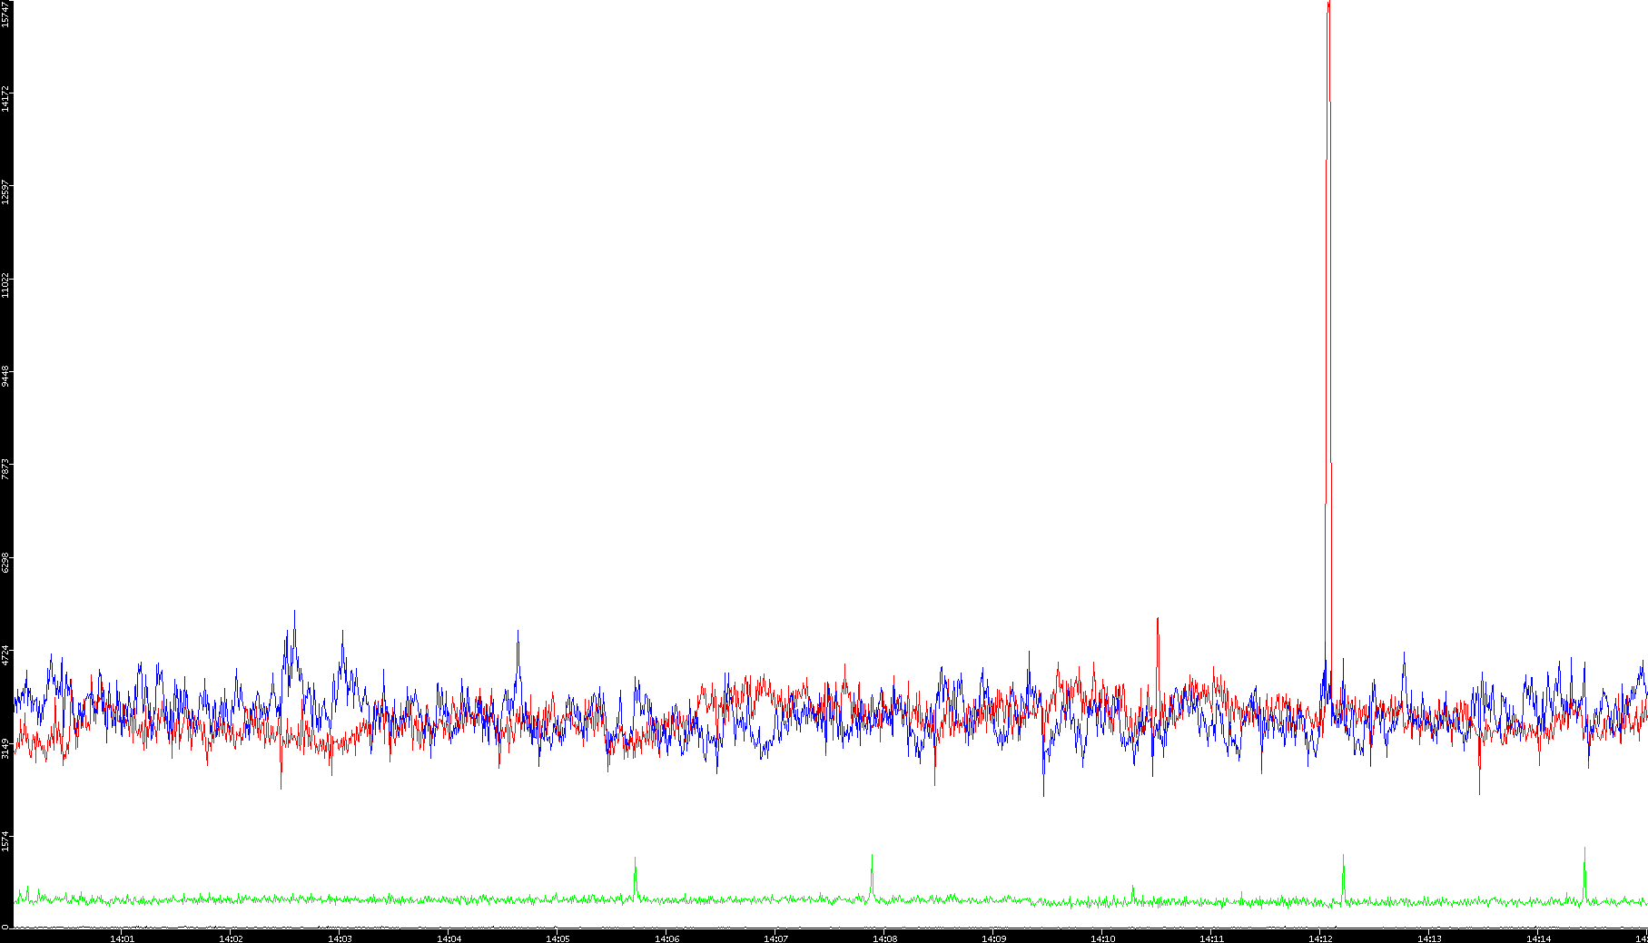Click the green spike after 14:14
The image size is (1648, 943).
tap(1584, 850)
